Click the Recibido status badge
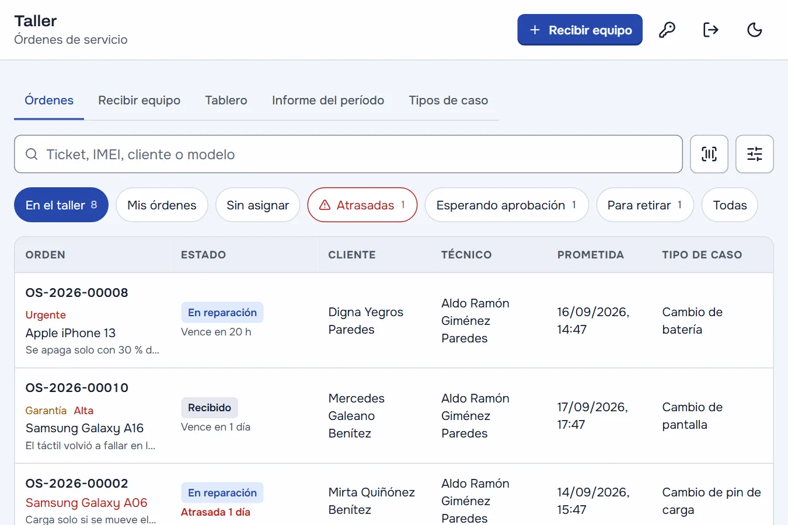Screen dimensions: 788x525 210,408
